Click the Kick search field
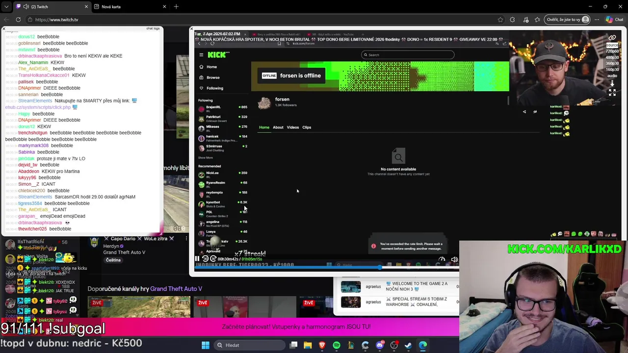 408,55
